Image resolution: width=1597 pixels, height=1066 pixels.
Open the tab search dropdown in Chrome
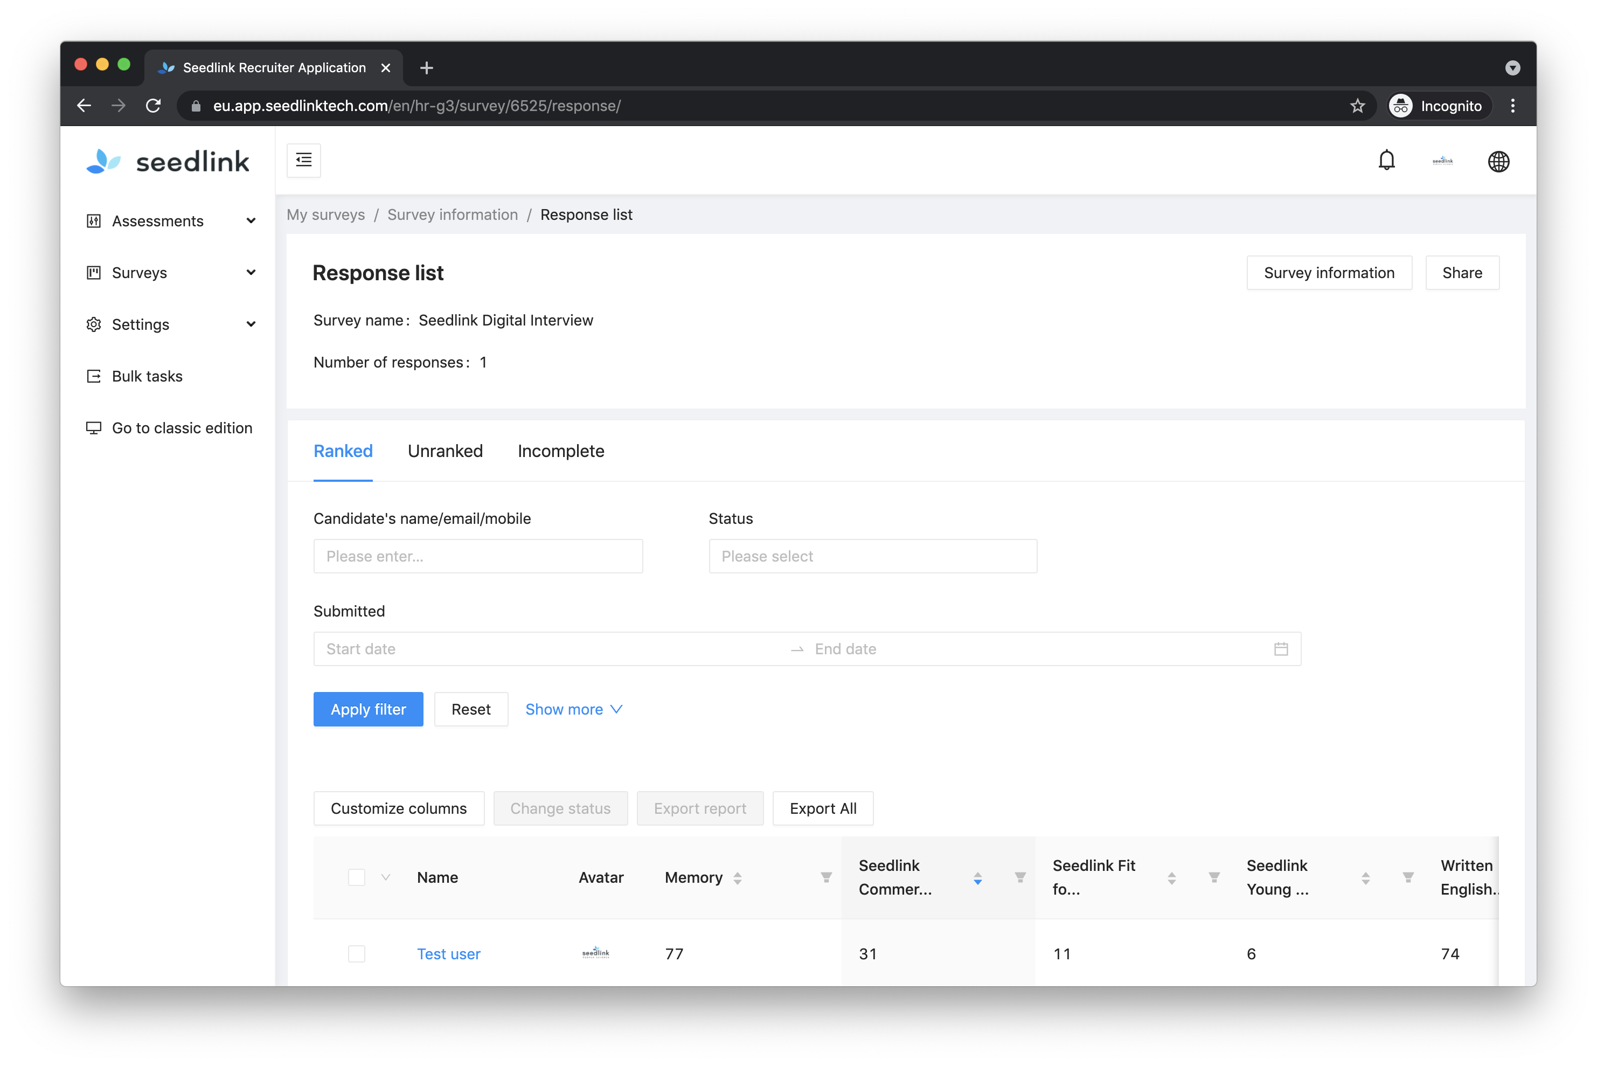[x=1512, y=68]
